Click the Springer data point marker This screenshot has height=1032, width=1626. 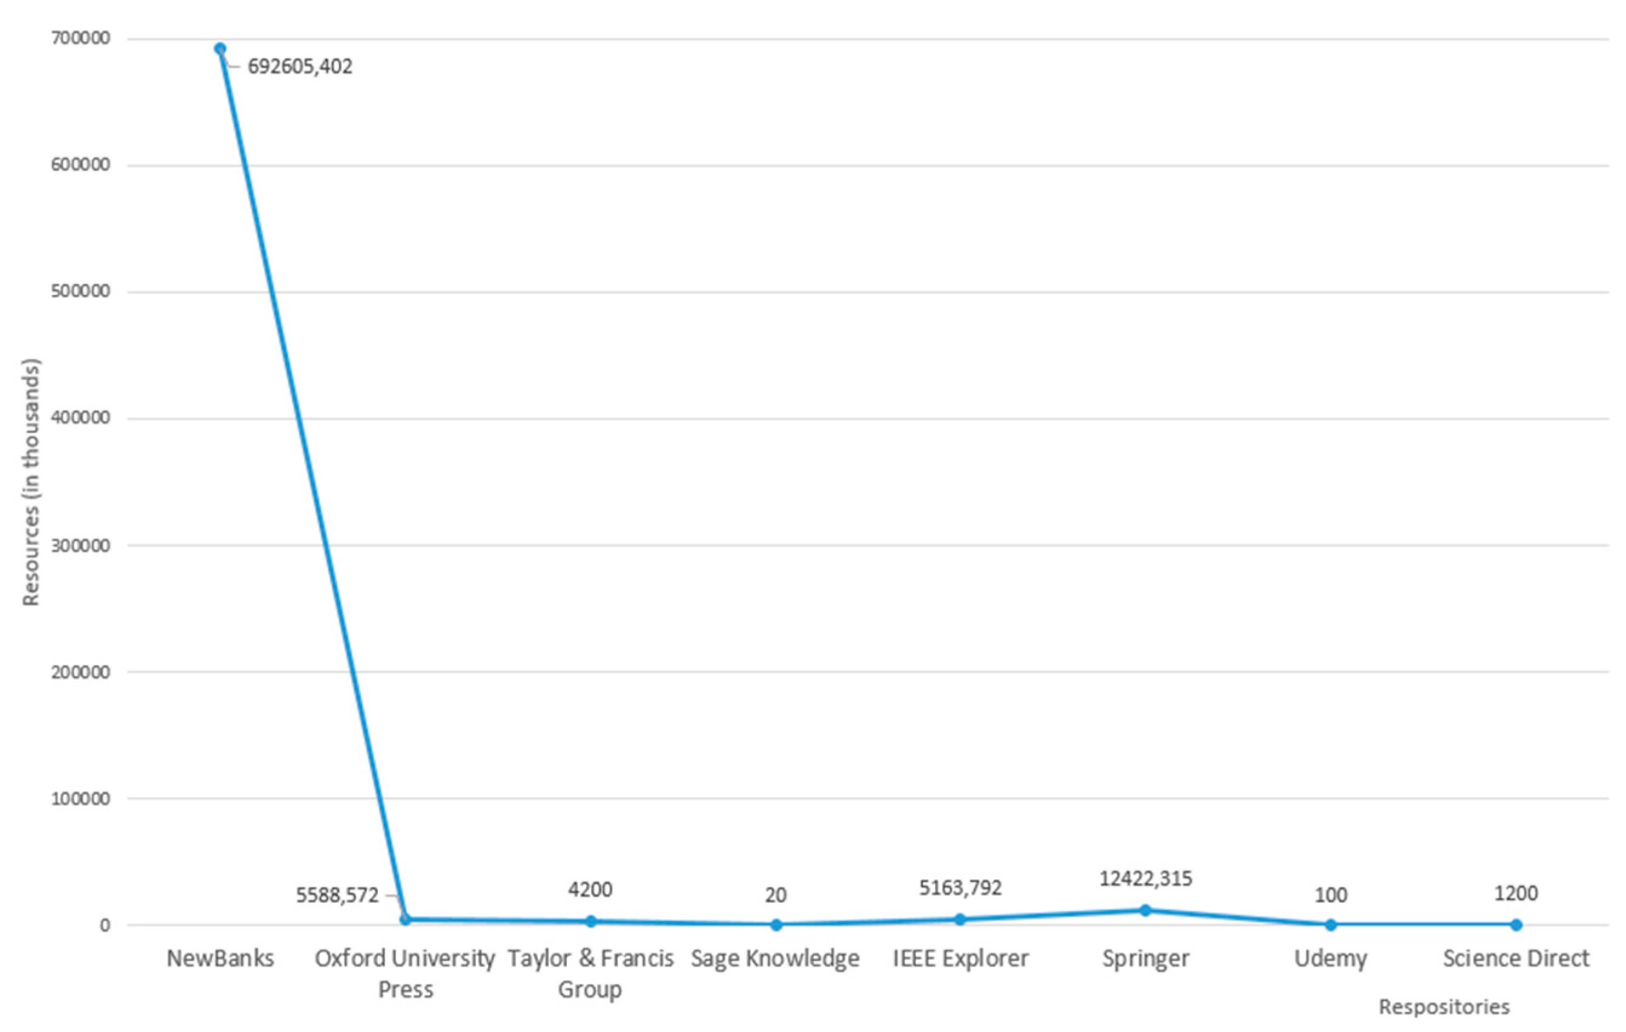[x=1145, y=910]
